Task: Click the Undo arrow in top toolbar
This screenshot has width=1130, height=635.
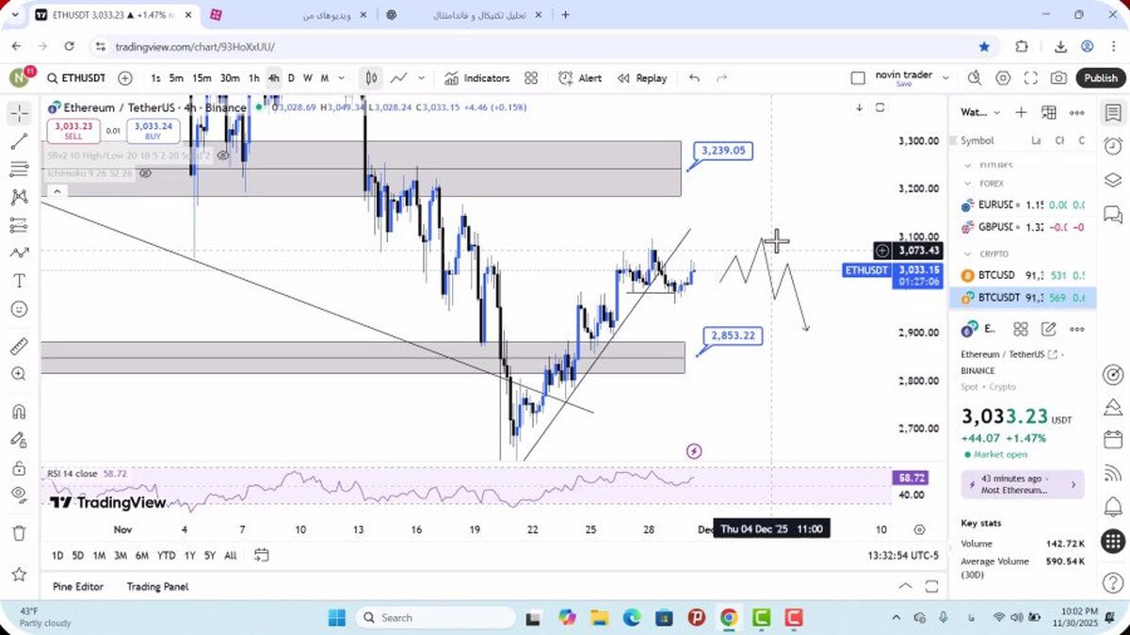Action: (x=694, y=78)
